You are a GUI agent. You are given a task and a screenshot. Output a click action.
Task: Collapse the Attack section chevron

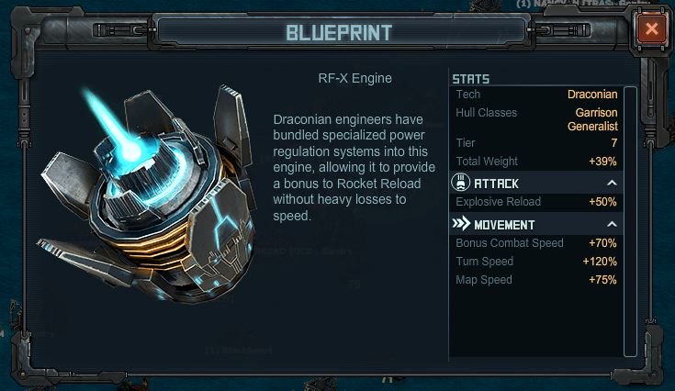[612, 183]
